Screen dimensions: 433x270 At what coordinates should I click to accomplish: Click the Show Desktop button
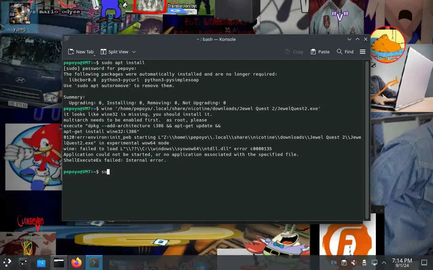click(424, 263)
